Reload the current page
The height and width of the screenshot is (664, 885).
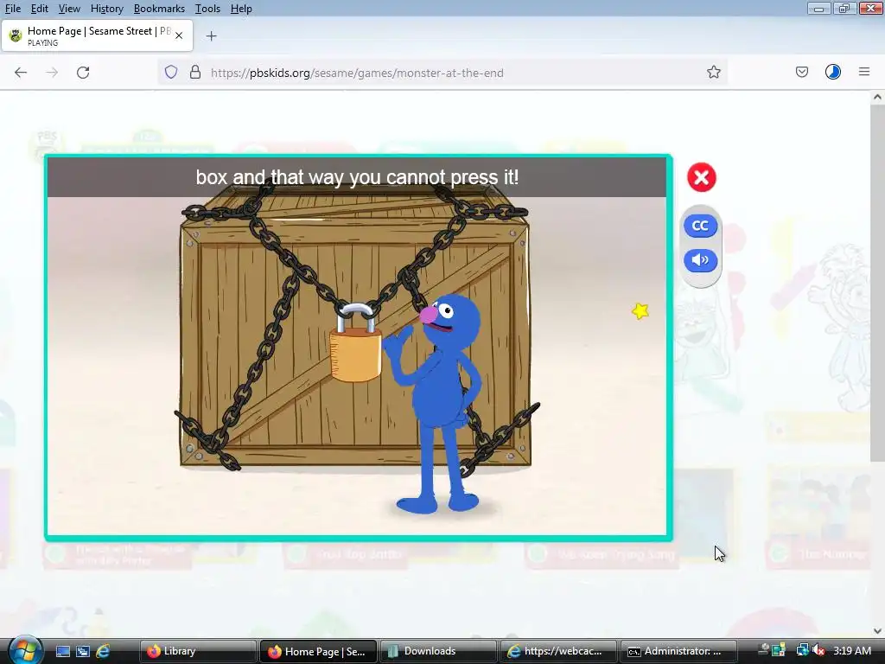click(x=83, y=73)
